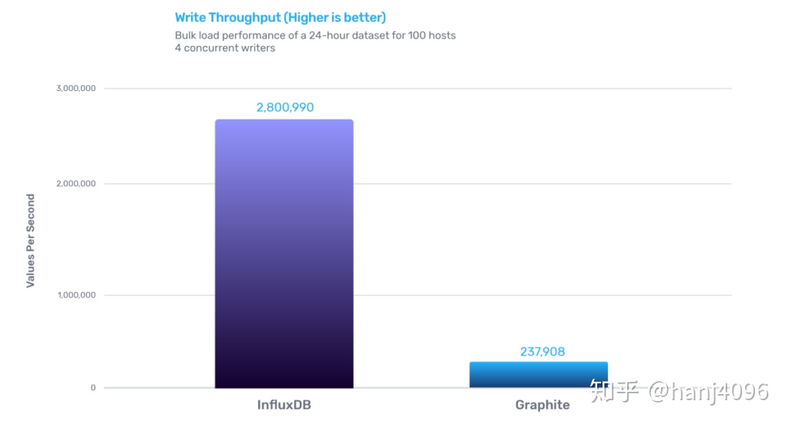Click the 3,000,000 y-axis tick label
The height and width of the screenshot is (428, 789).
point(76,88)
